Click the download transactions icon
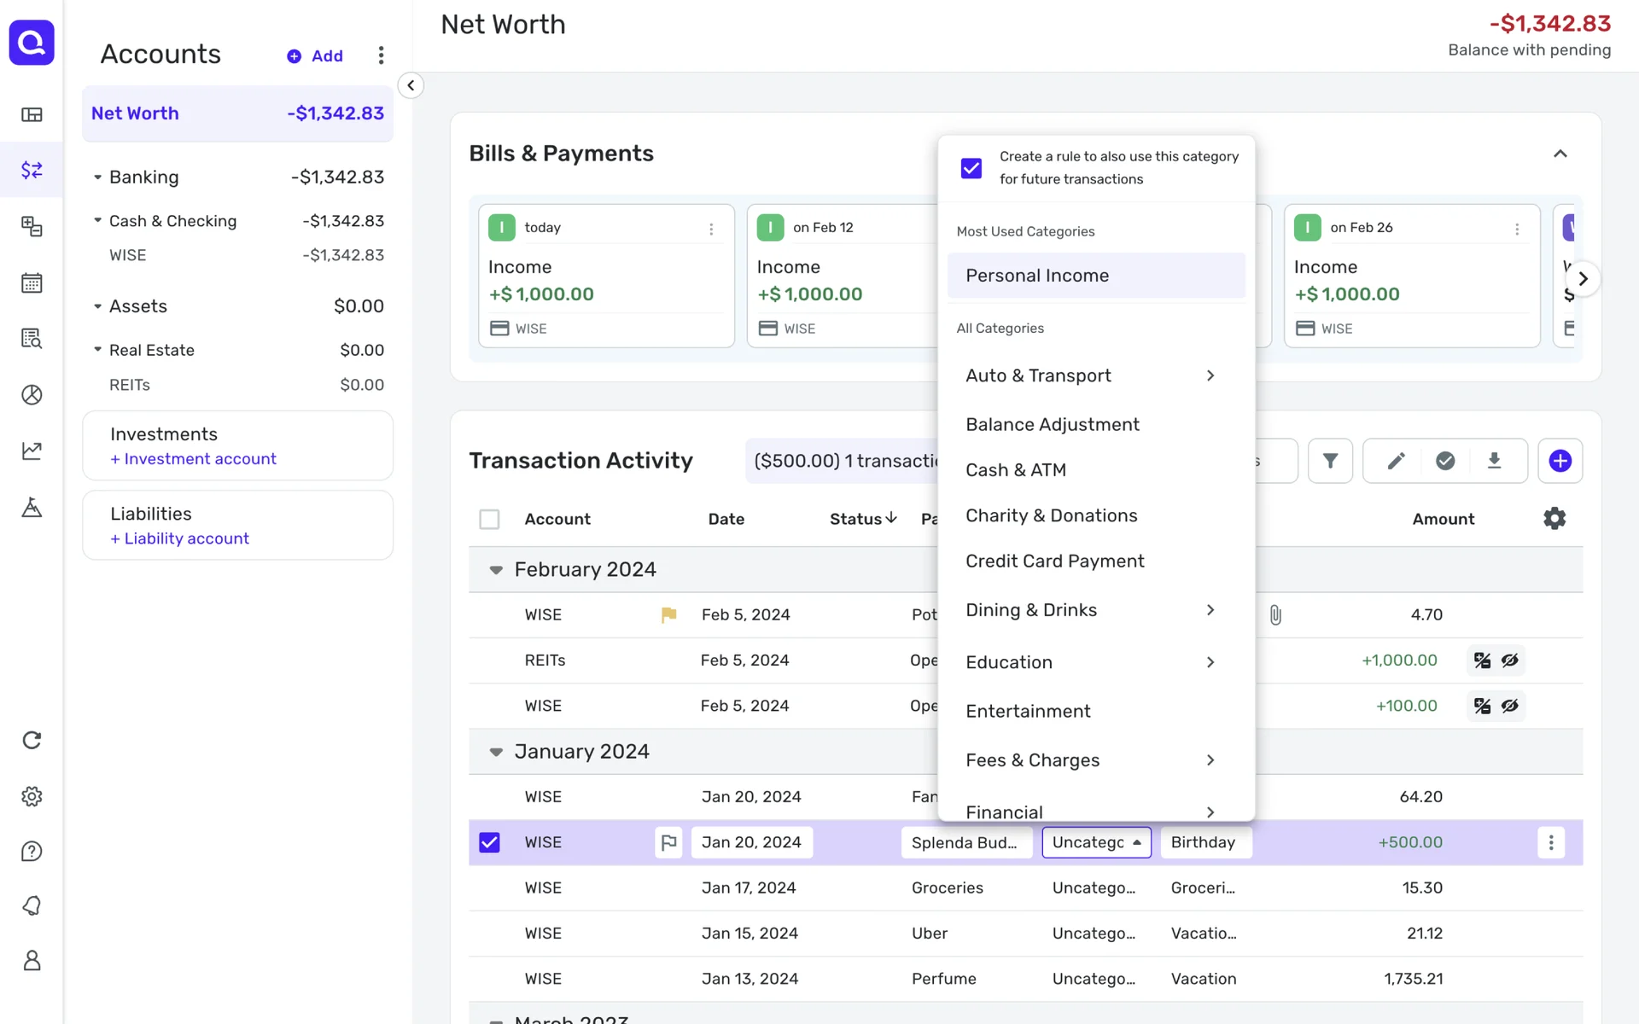The image size is (1639, 1024). pyautogui.click(x=1494, y=461)
